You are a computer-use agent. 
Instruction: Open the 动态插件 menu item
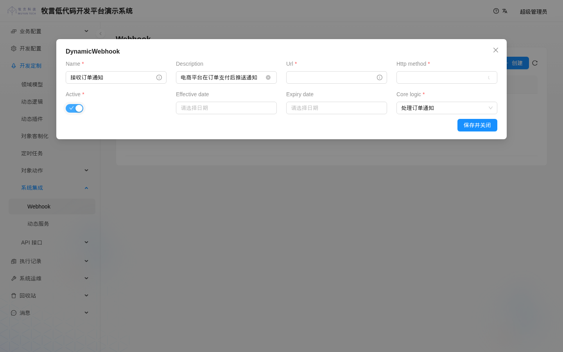pos(52,119)
